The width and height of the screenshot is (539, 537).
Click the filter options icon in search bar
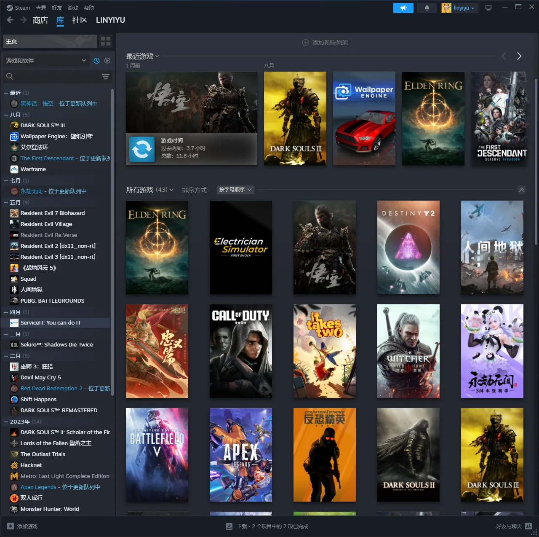pyautogui.click(x=106, y=77)
